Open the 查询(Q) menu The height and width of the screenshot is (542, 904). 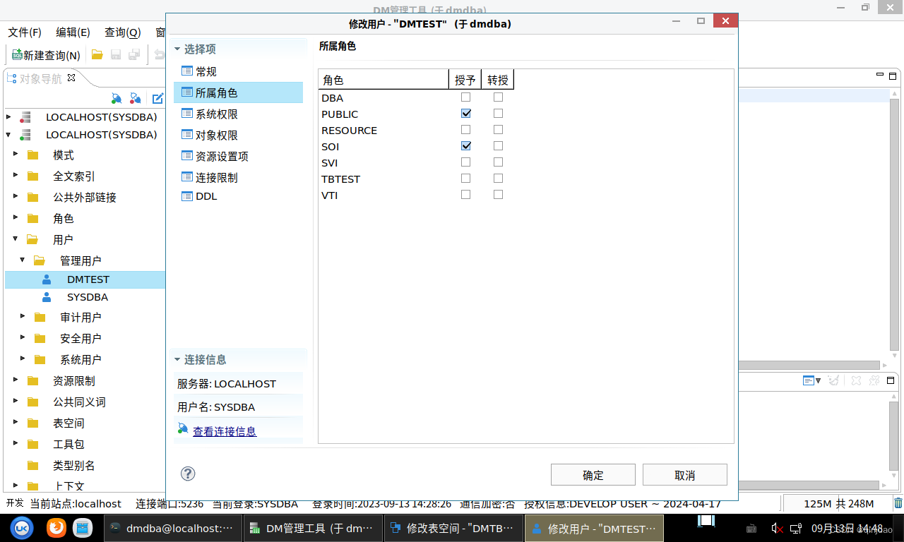tap(123, 32)
